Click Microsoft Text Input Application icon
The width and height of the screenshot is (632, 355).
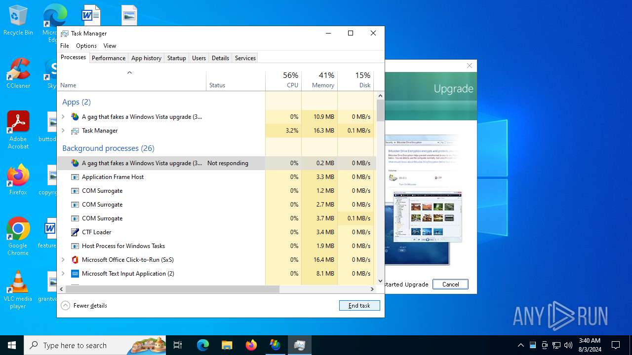click(x=75, y=274)
